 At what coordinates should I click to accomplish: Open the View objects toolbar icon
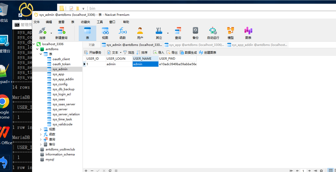coord(105,33)
